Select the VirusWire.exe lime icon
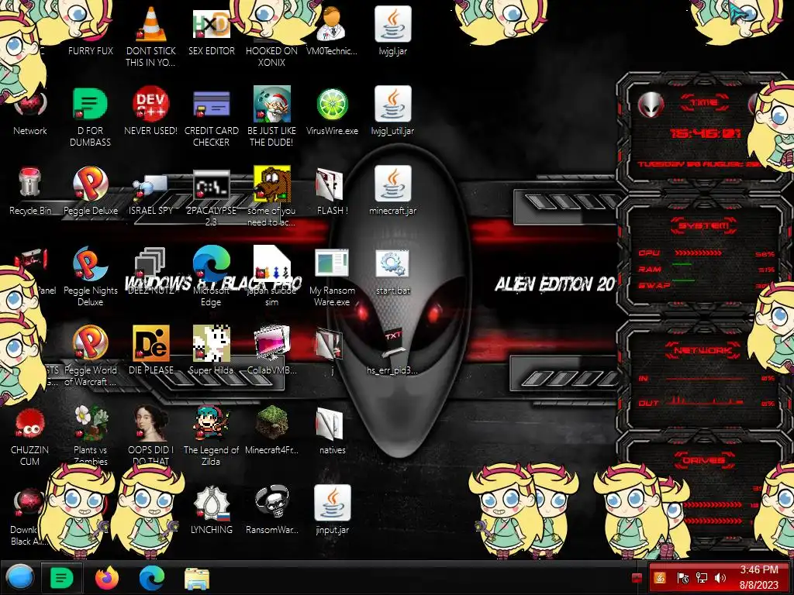The height and width of the screenshot is (595, 794). [332, 105]
